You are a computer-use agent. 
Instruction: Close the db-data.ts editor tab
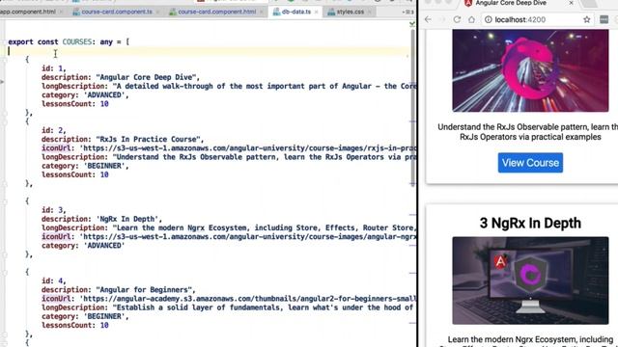[316, 12]
